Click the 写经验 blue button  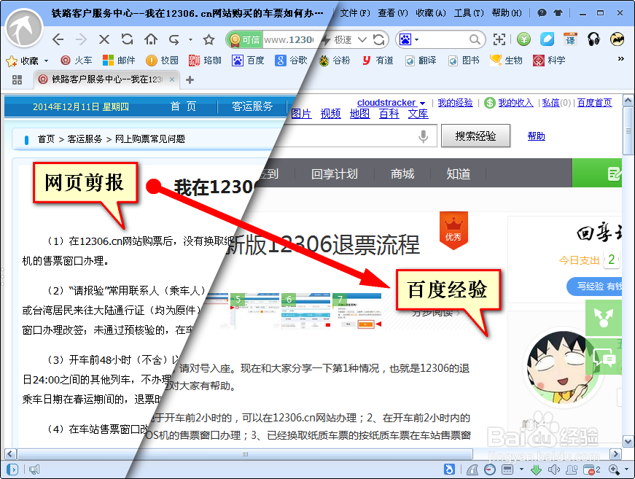(x=596, y=287)
